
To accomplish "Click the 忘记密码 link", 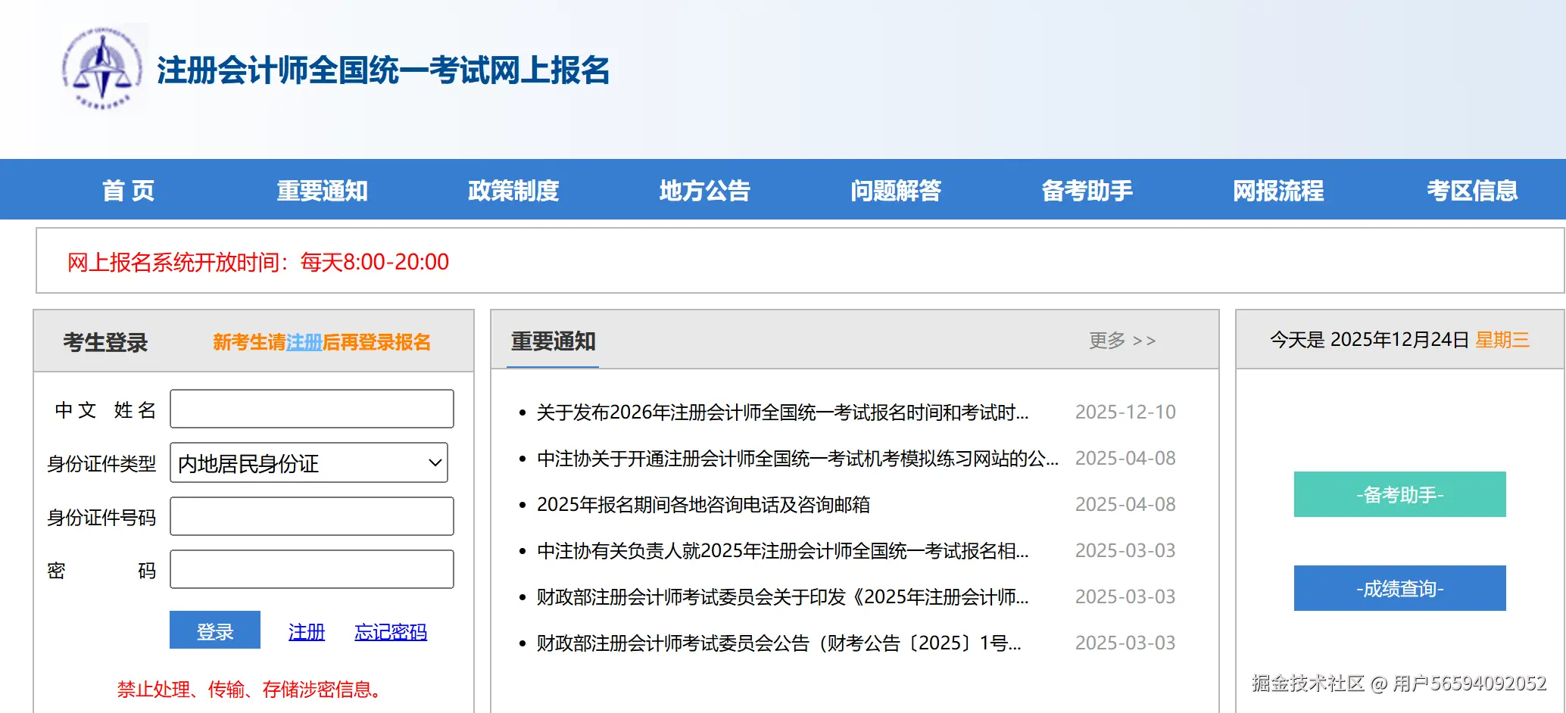I will point(390,632).
